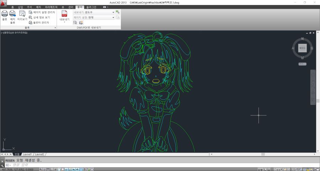Open the Insert (삽입) ribbon tab

click(x=20, y=7)
